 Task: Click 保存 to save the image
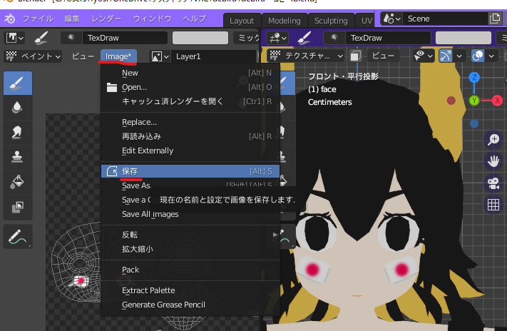click(190, 171)
